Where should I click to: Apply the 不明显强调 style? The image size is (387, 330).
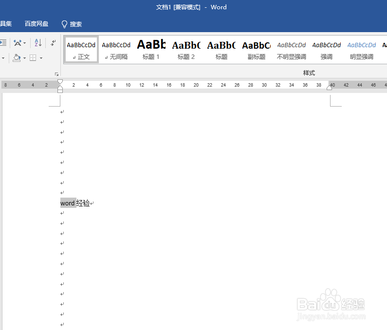click(x=292, y=50)
